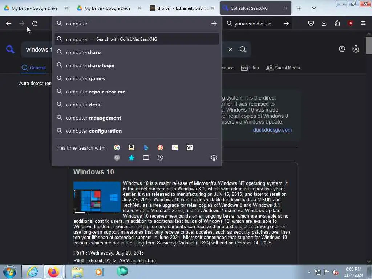Search this time with Amazon
This screenshot has width=372, height=279.
(x=132, y=147)
